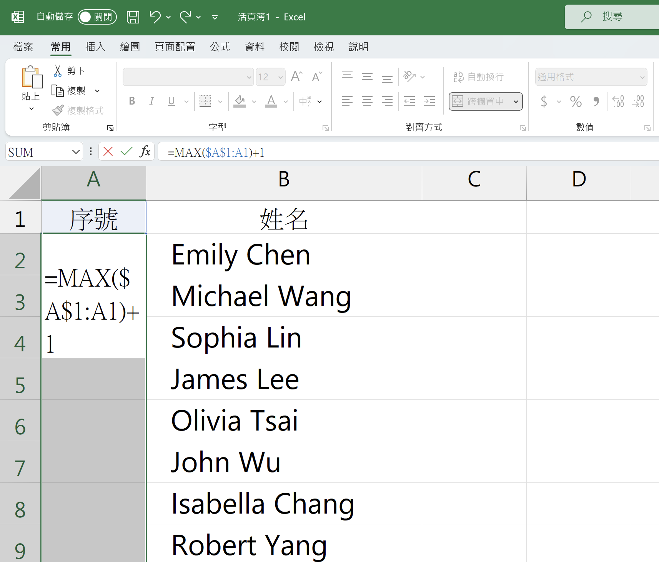Click the percent style icon
The height and width of the screenshot is (562, 659).
(576, 101)
